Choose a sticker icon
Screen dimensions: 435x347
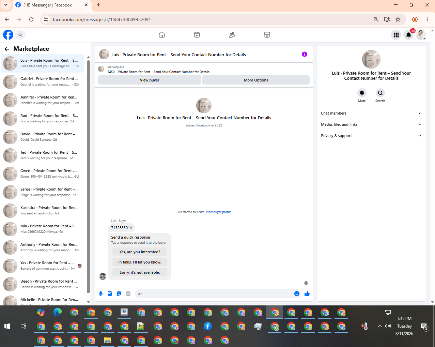(119, 294)
